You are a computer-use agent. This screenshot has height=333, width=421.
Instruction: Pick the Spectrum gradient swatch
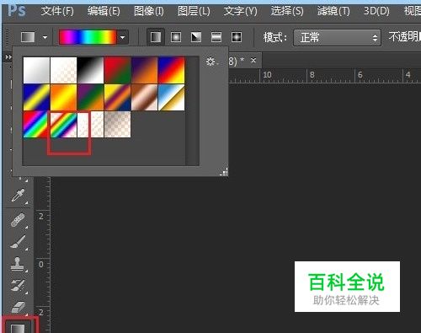pyautogui.click(x=35, y=124)
